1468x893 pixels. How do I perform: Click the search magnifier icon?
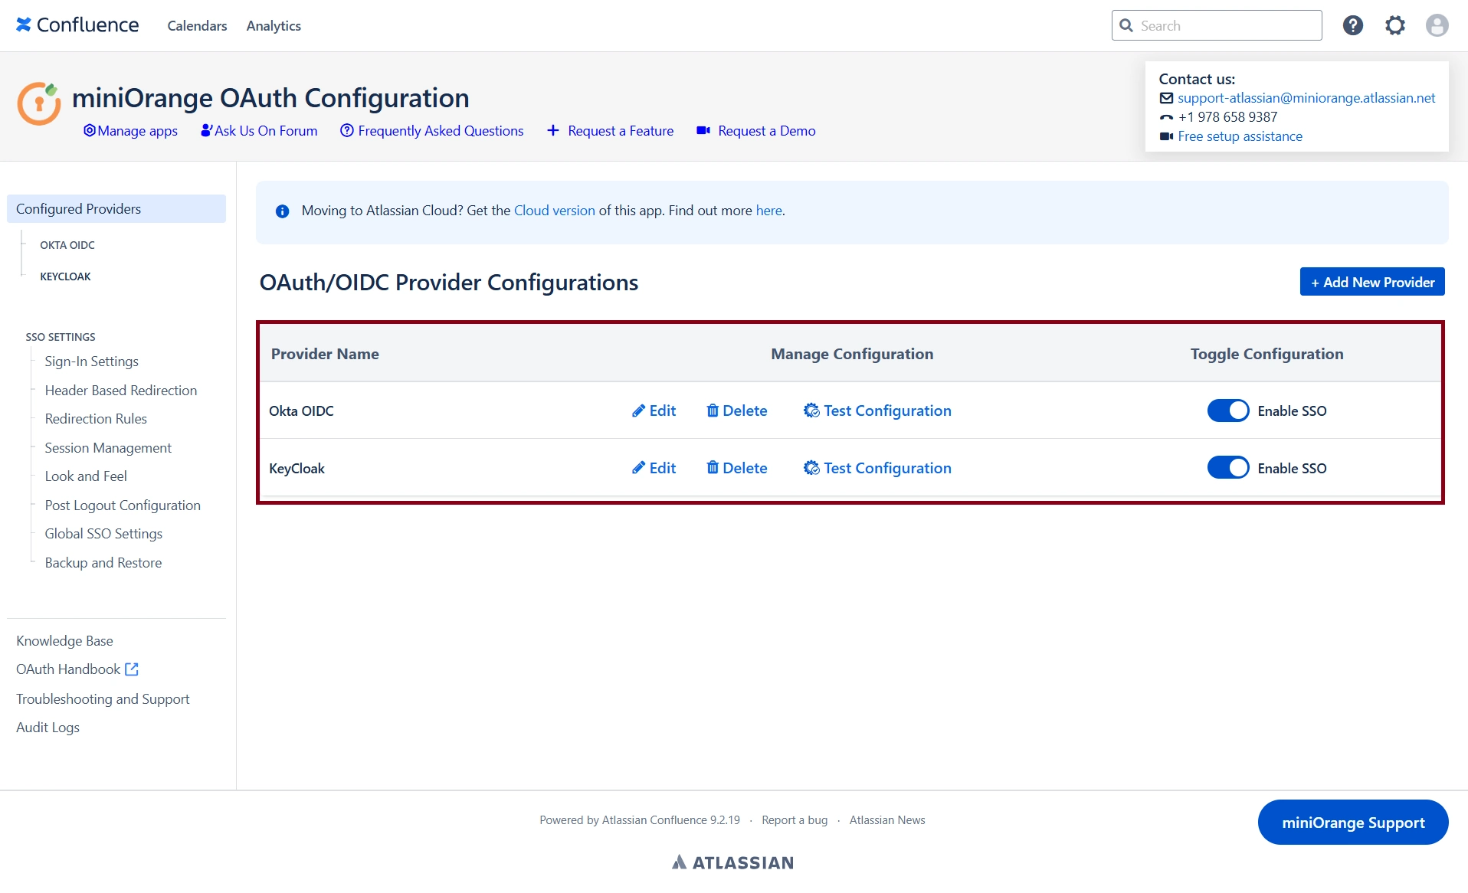(x=1126, y=25)
